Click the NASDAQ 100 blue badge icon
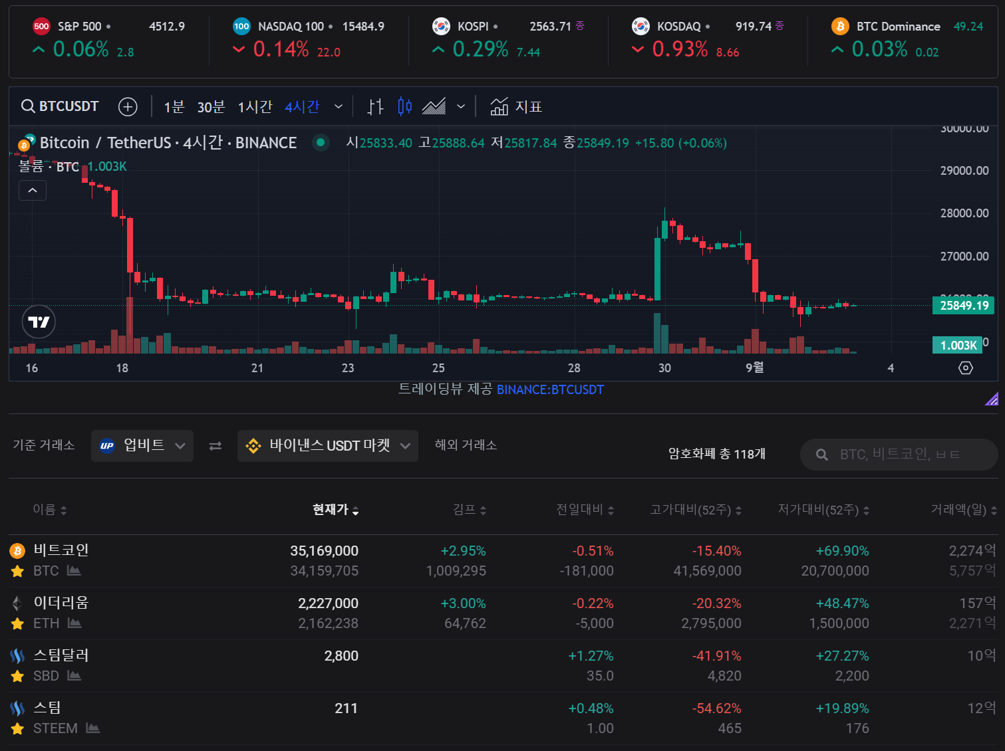The width and height of the screenshot is (1005, 751). pos(241,27)
